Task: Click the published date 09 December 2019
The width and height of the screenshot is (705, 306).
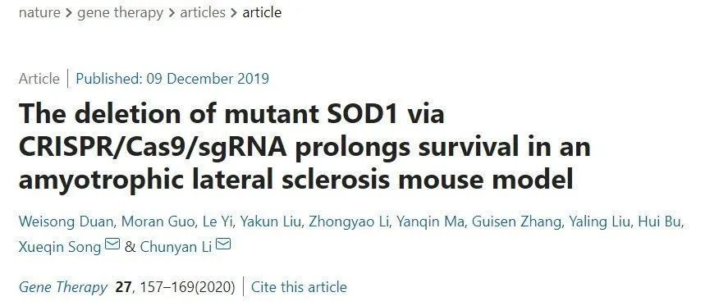Action: 208,79
